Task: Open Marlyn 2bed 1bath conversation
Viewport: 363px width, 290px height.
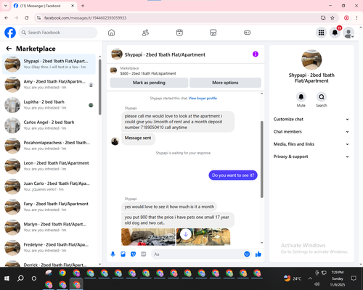Action: (x=49, y=227)
